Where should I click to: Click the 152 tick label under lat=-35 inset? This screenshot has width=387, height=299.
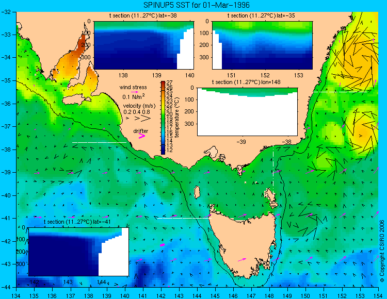[x=265, y=75]
